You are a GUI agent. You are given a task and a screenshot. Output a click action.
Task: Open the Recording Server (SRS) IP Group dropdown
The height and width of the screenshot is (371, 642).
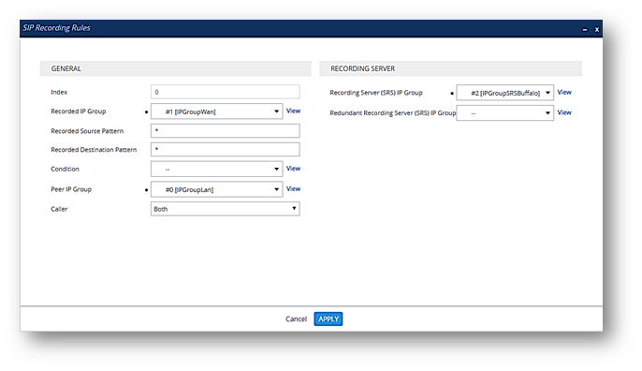click(504, 93)
